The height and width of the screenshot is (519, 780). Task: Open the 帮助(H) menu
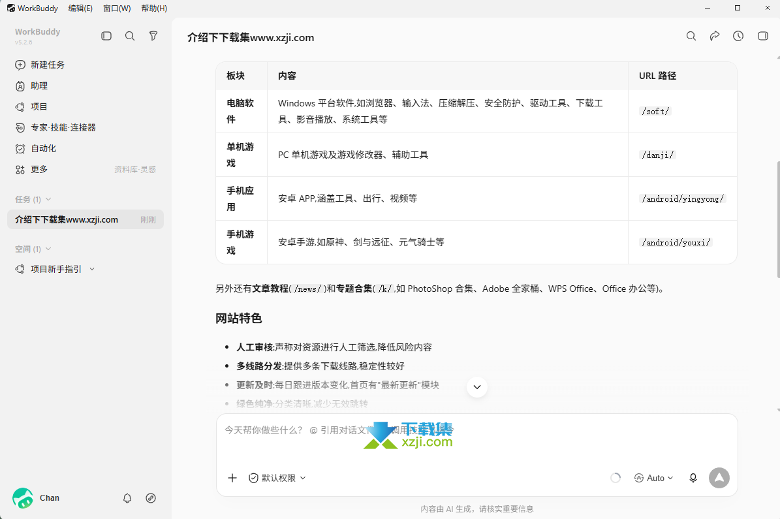click(x=154, y=8)
